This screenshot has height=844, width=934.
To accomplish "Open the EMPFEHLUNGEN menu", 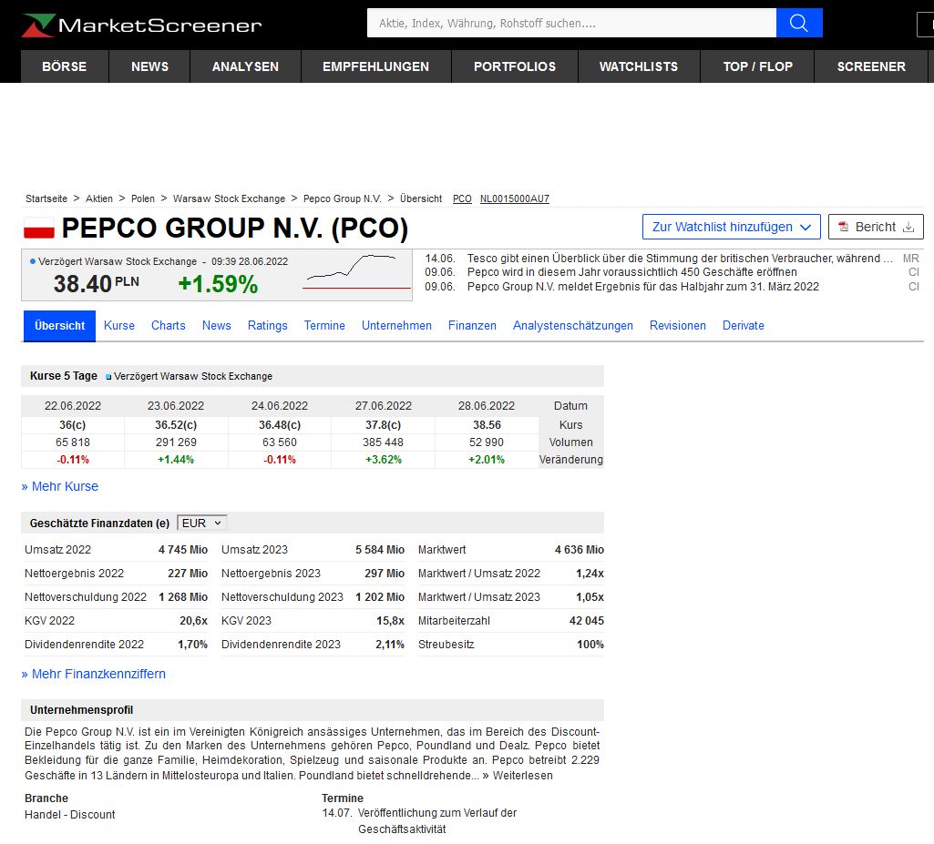I will [x=375, y=66].
